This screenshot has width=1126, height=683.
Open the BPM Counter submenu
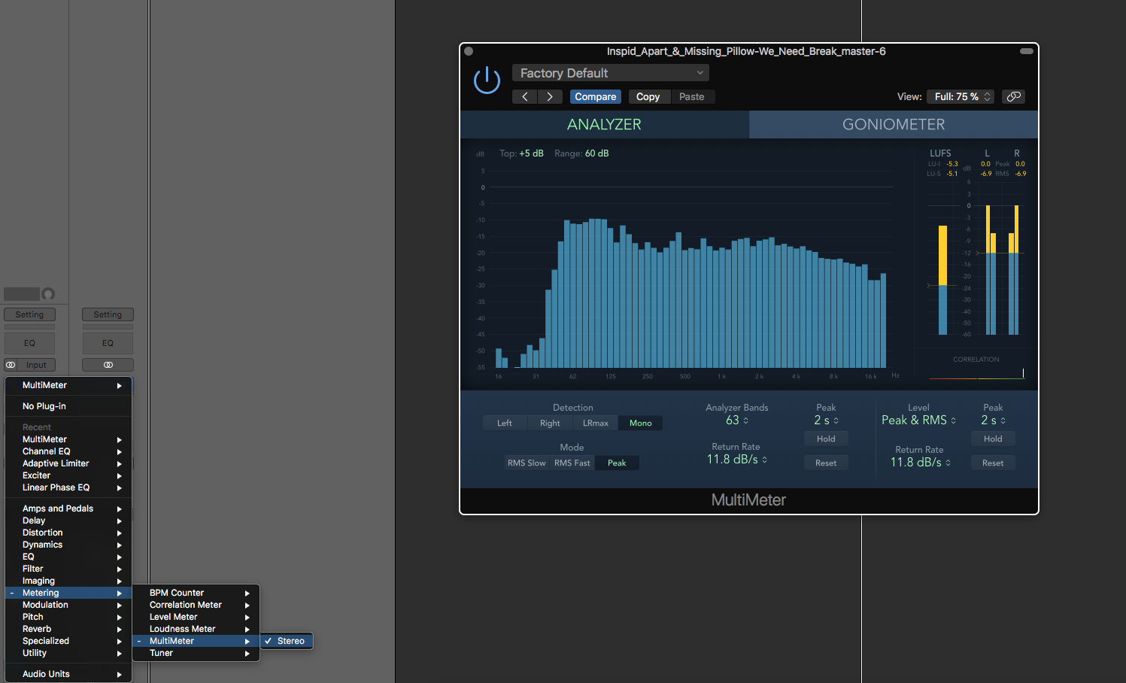pyautogui.click(x=196, y=593)
